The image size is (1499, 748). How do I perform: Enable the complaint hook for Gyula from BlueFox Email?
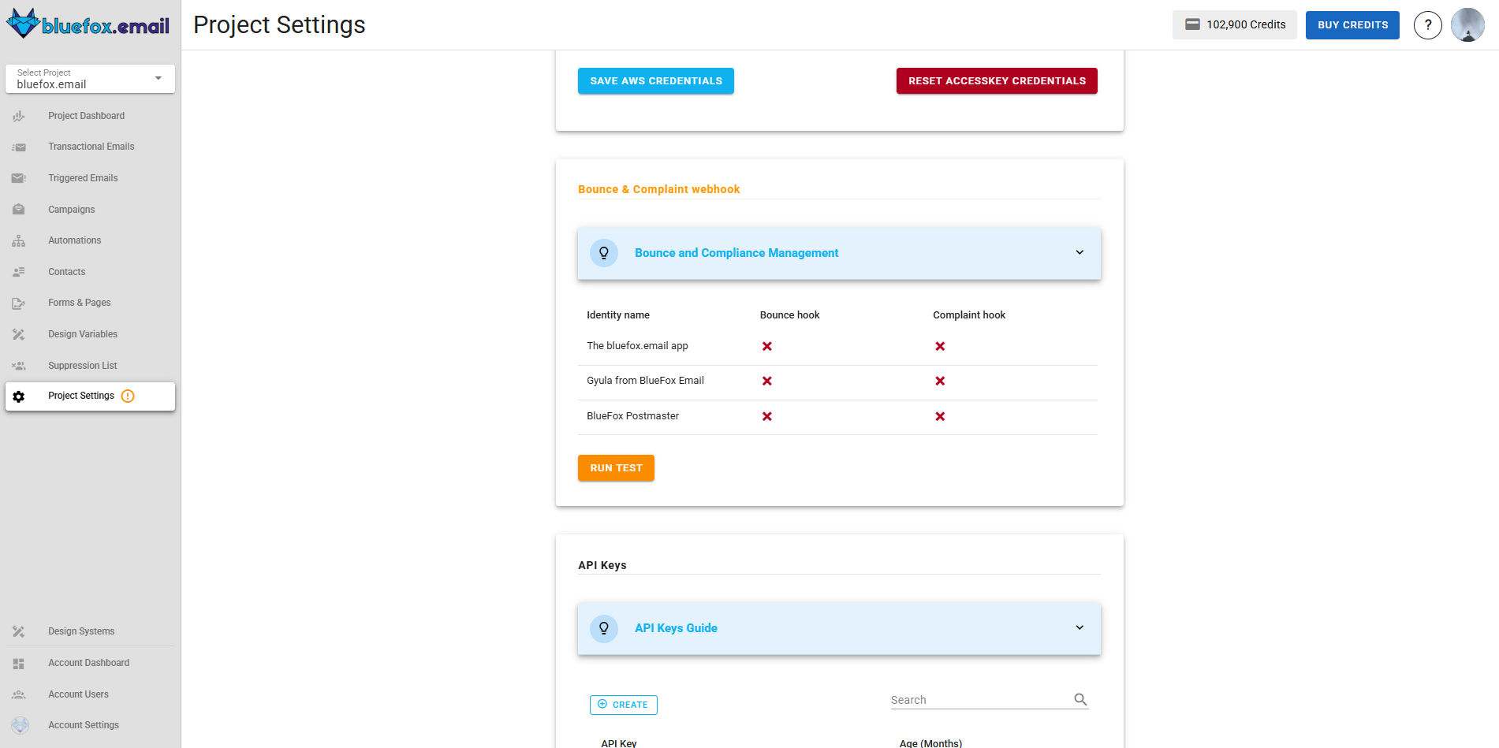(939, 381)
